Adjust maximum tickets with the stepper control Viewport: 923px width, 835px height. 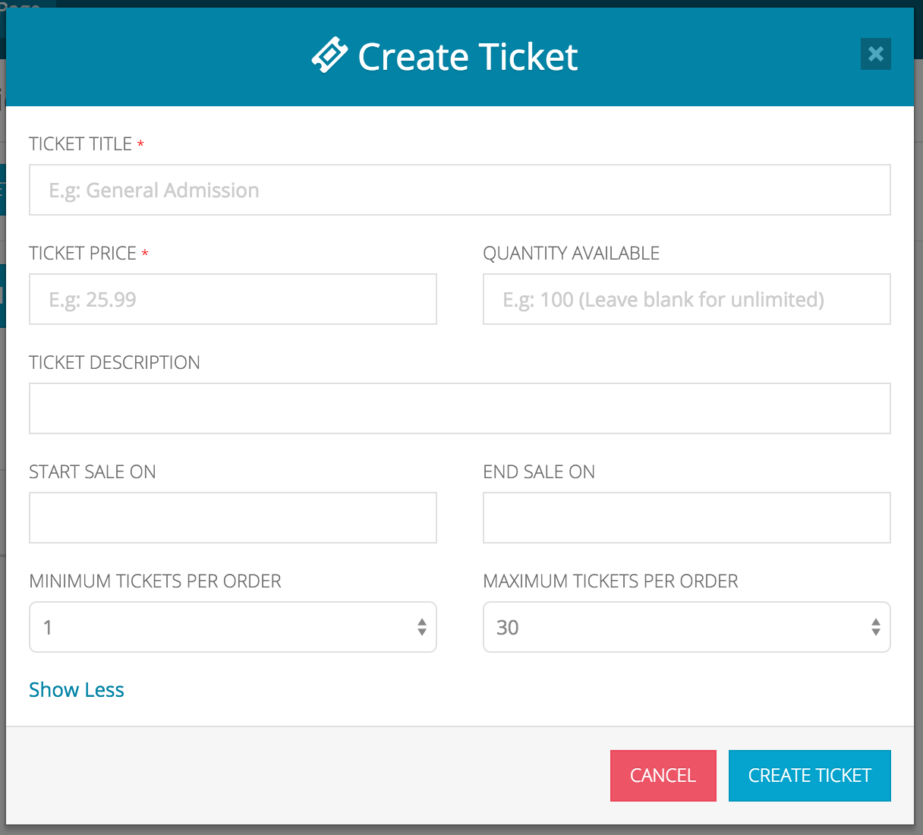[x=876, y=627]
